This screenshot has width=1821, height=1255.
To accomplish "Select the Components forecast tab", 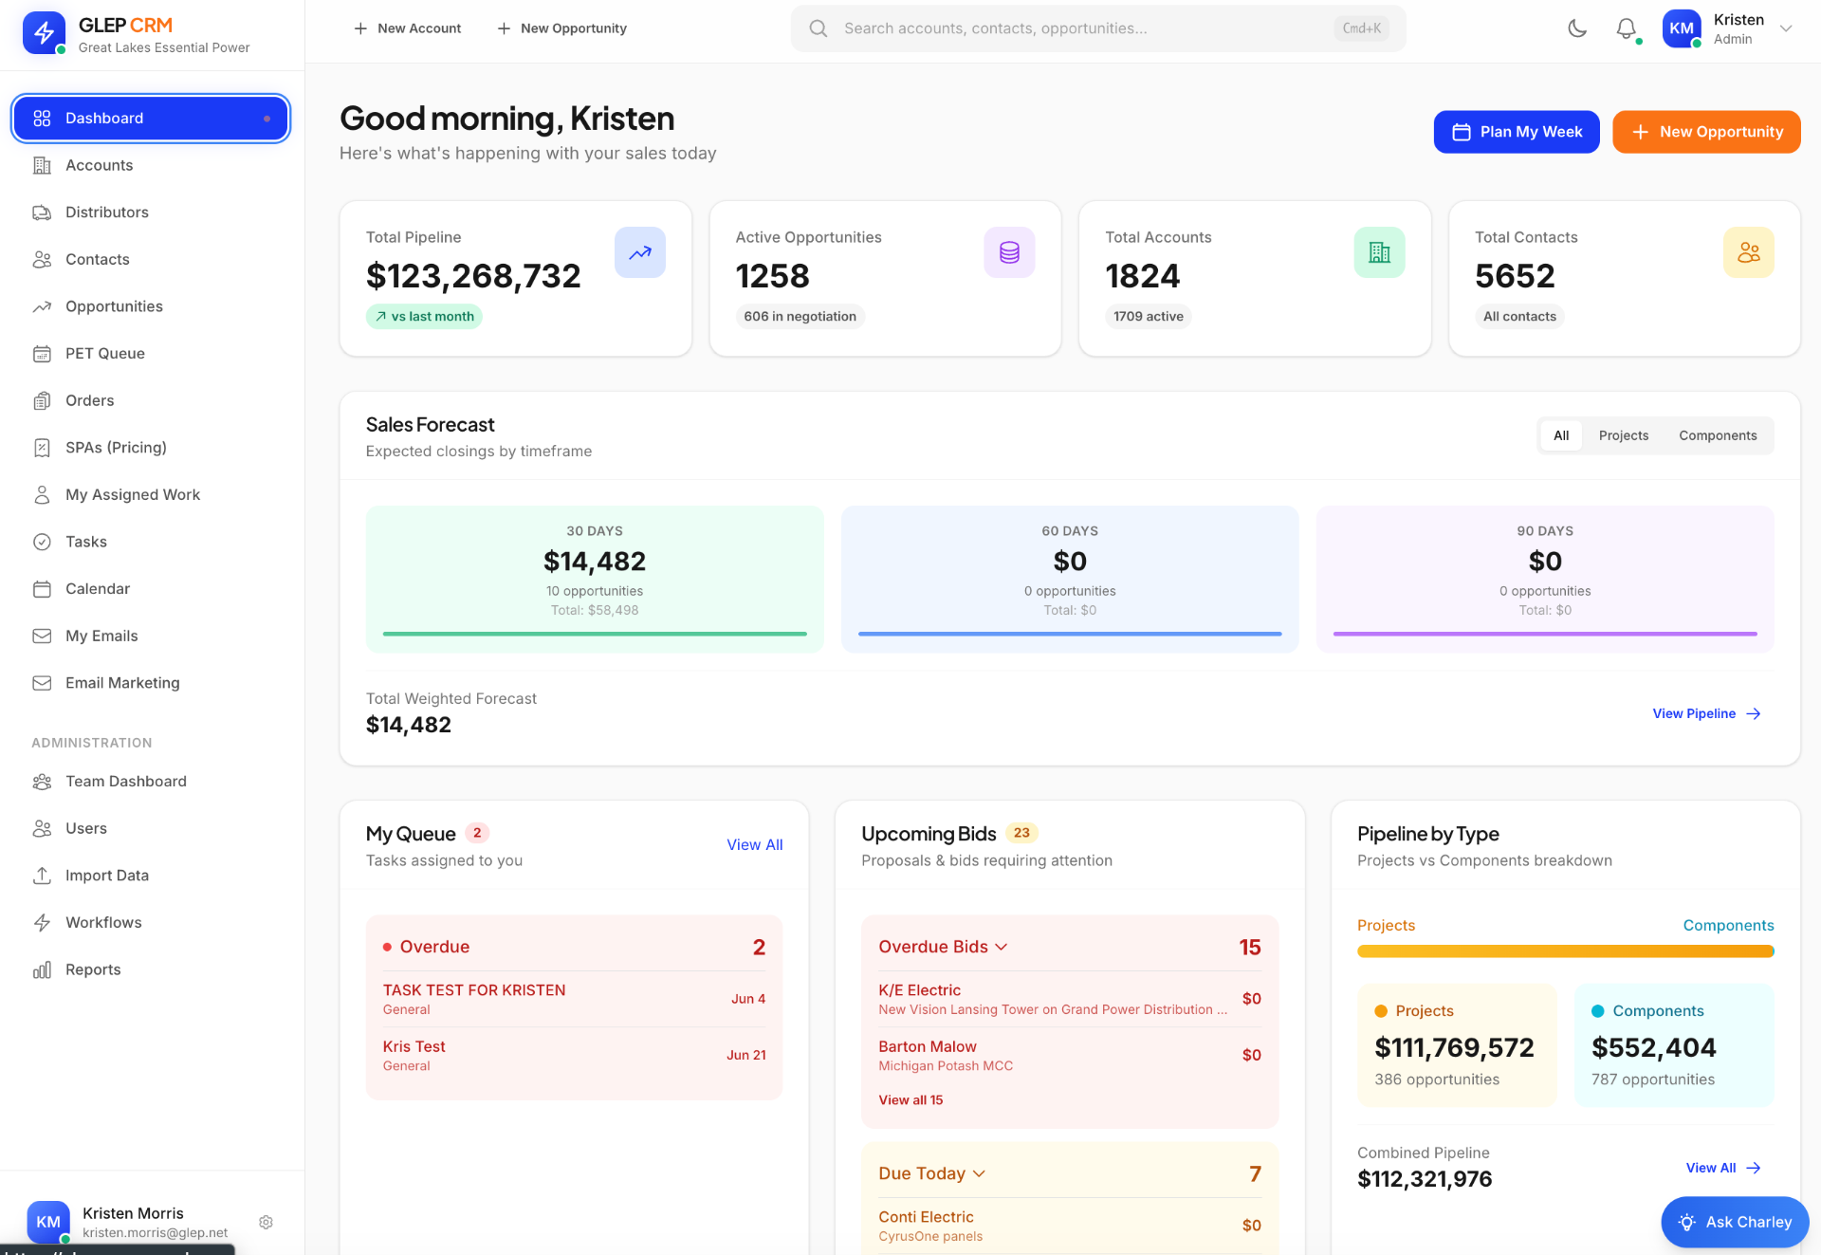I will point(1718,435).
